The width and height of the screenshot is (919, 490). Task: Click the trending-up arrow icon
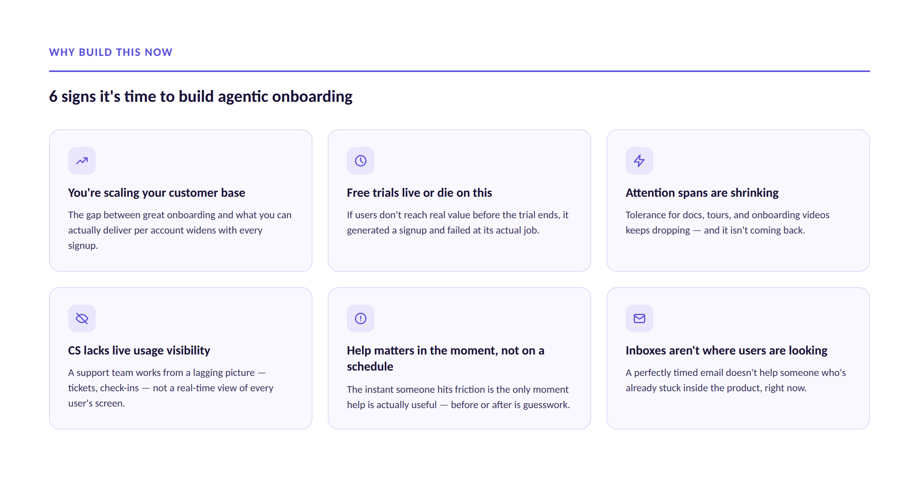pyautogui.click(x=82, y=161)
